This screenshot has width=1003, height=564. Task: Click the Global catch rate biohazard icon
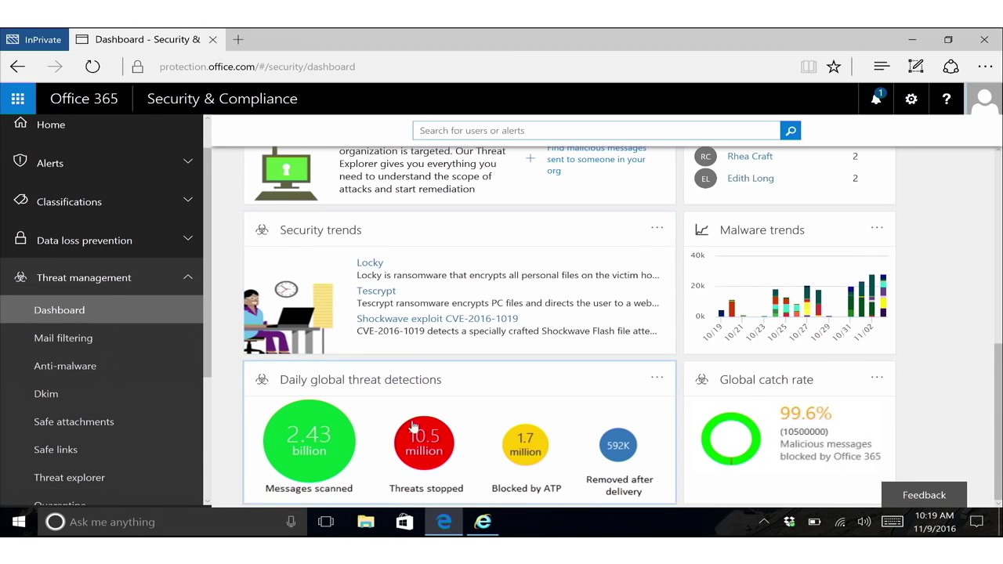[702, 379]
